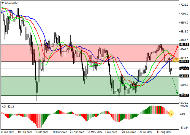Select the 10 Feb 2022 date label

pos(25,132)
